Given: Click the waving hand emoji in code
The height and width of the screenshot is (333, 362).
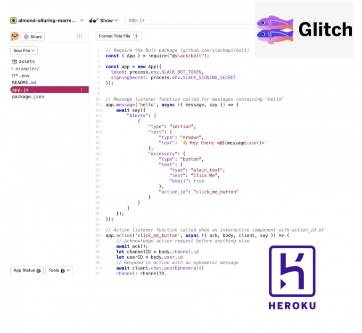Looking at the screenshot, I should click(185, 143).
